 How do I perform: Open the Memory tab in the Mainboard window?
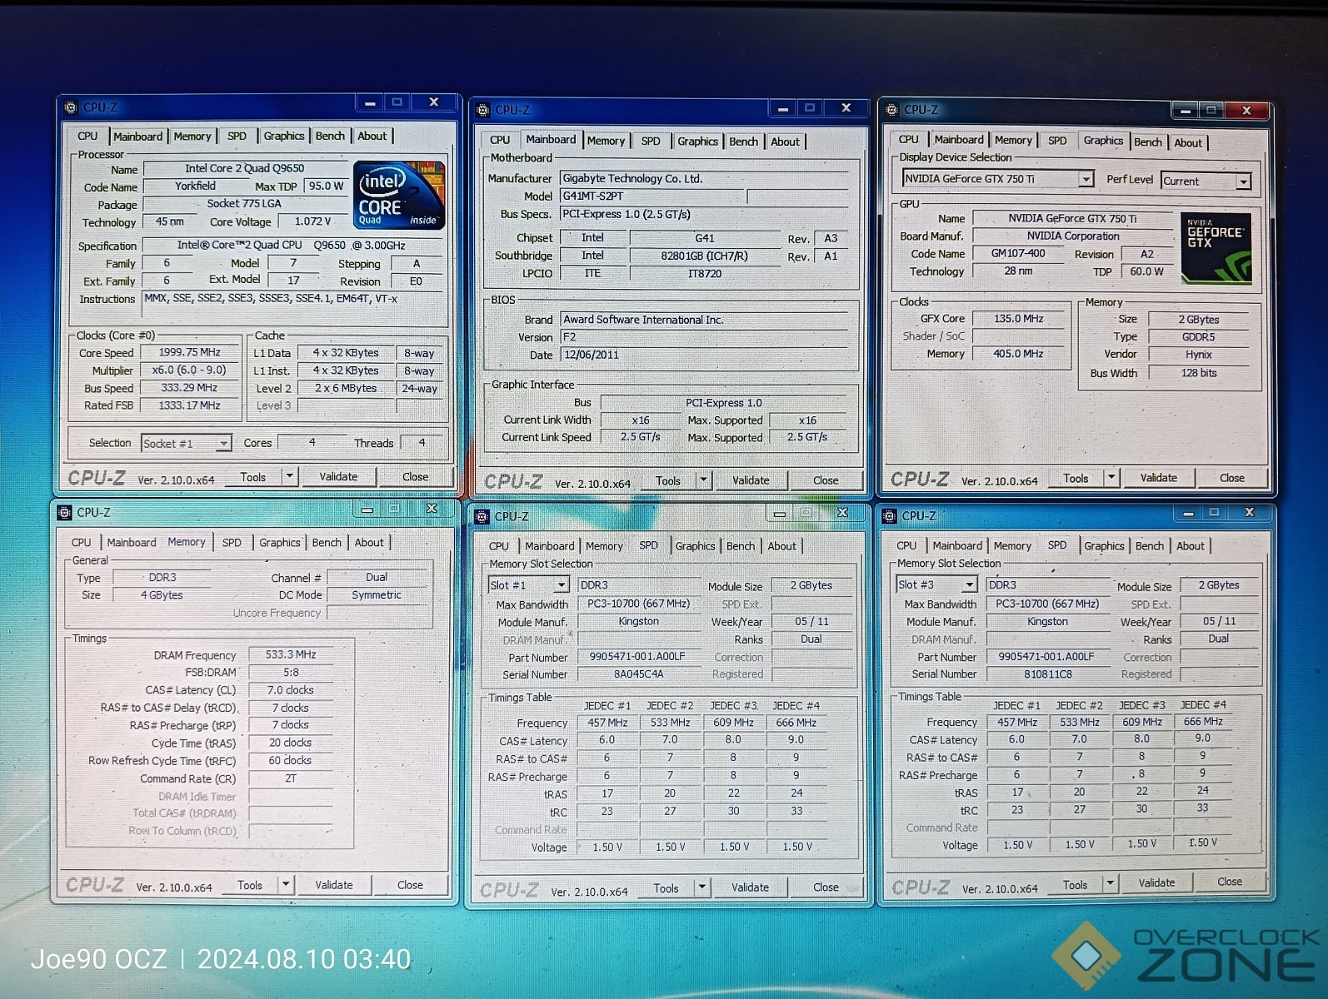coord(606,141)
